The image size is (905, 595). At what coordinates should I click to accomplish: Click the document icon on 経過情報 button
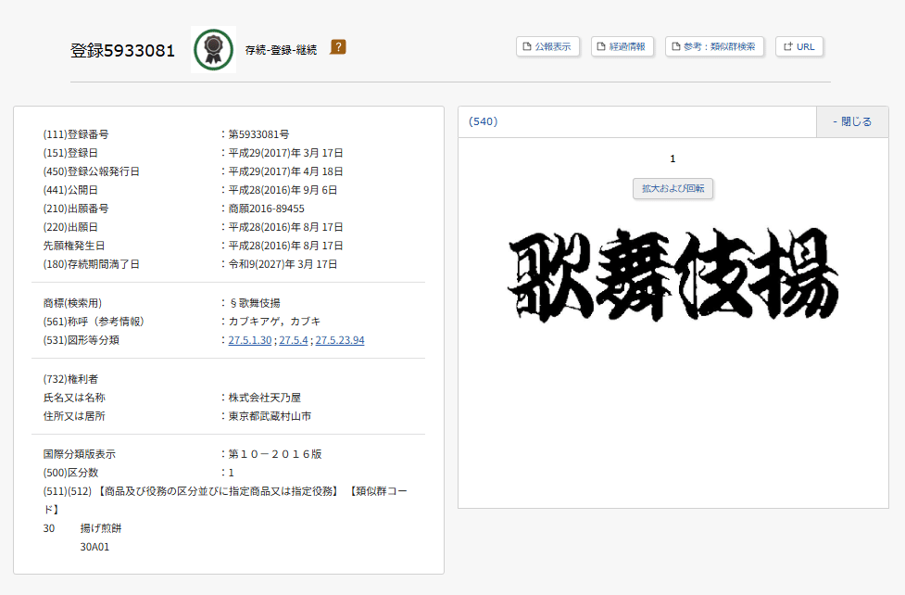[600, 45]
